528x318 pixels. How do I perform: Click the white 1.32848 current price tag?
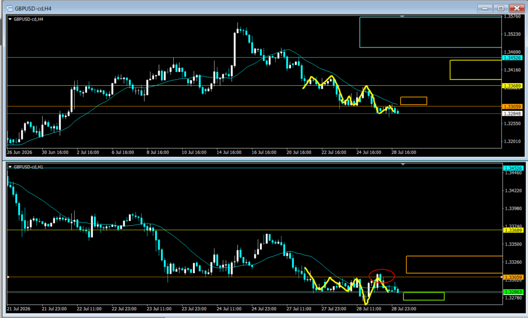pos(512,114)
